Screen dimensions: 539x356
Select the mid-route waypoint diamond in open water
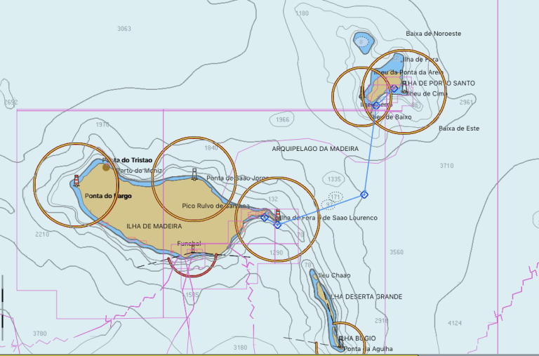364,195
